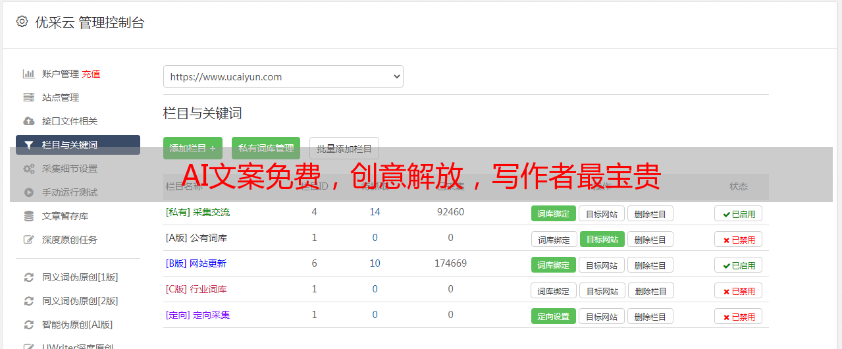Click 词库绑定 for 采集交流 row
The image size is (842, 349).
(554, 213)
